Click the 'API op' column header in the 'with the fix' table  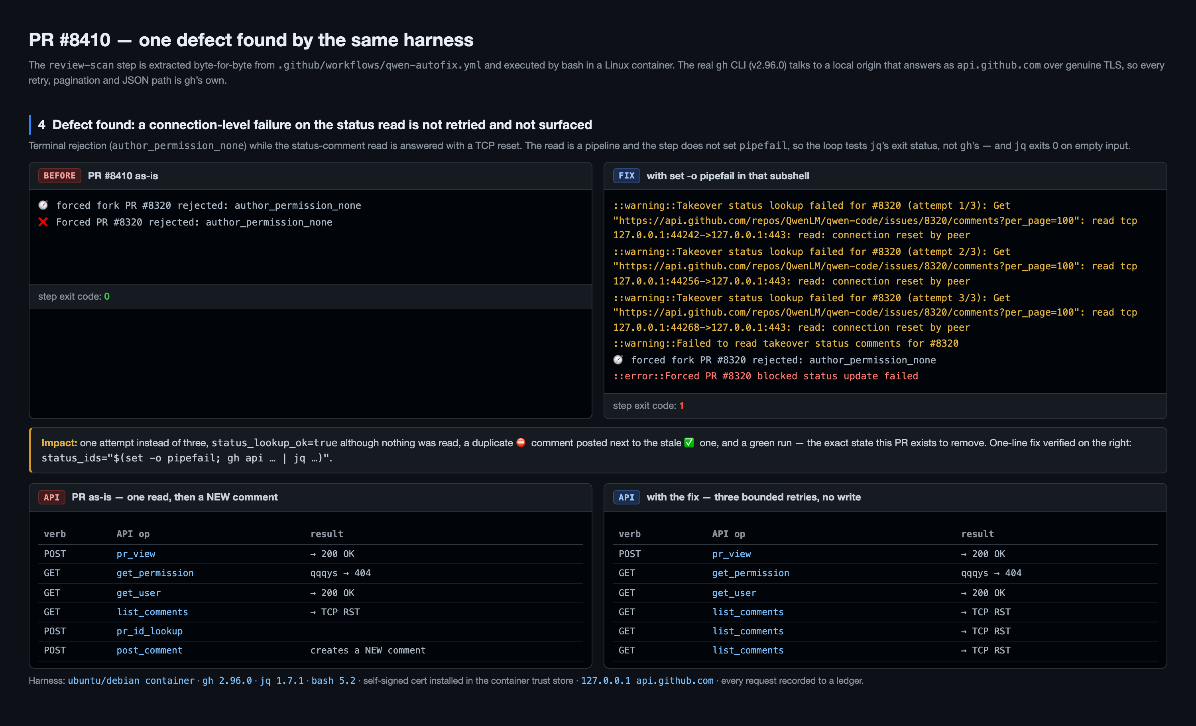coord(729,534)
